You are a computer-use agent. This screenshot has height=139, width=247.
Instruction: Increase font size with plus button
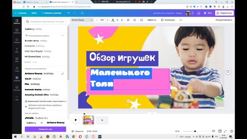[x=108, y=20]
